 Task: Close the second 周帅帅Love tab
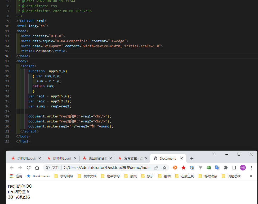pos(75,158)
